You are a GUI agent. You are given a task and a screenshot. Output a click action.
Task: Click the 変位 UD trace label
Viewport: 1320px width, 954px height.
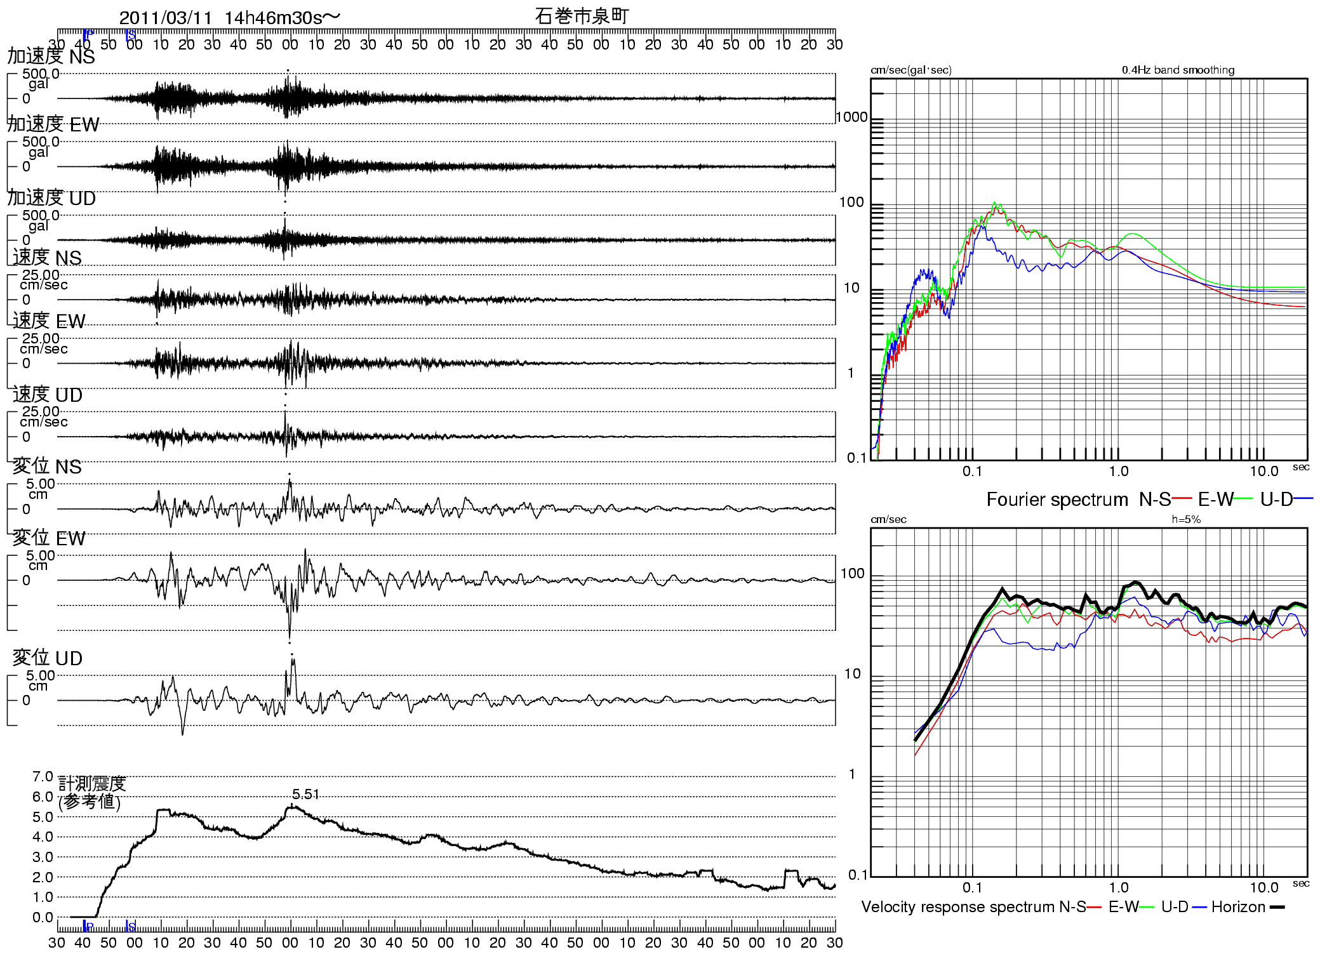[48, 658]
